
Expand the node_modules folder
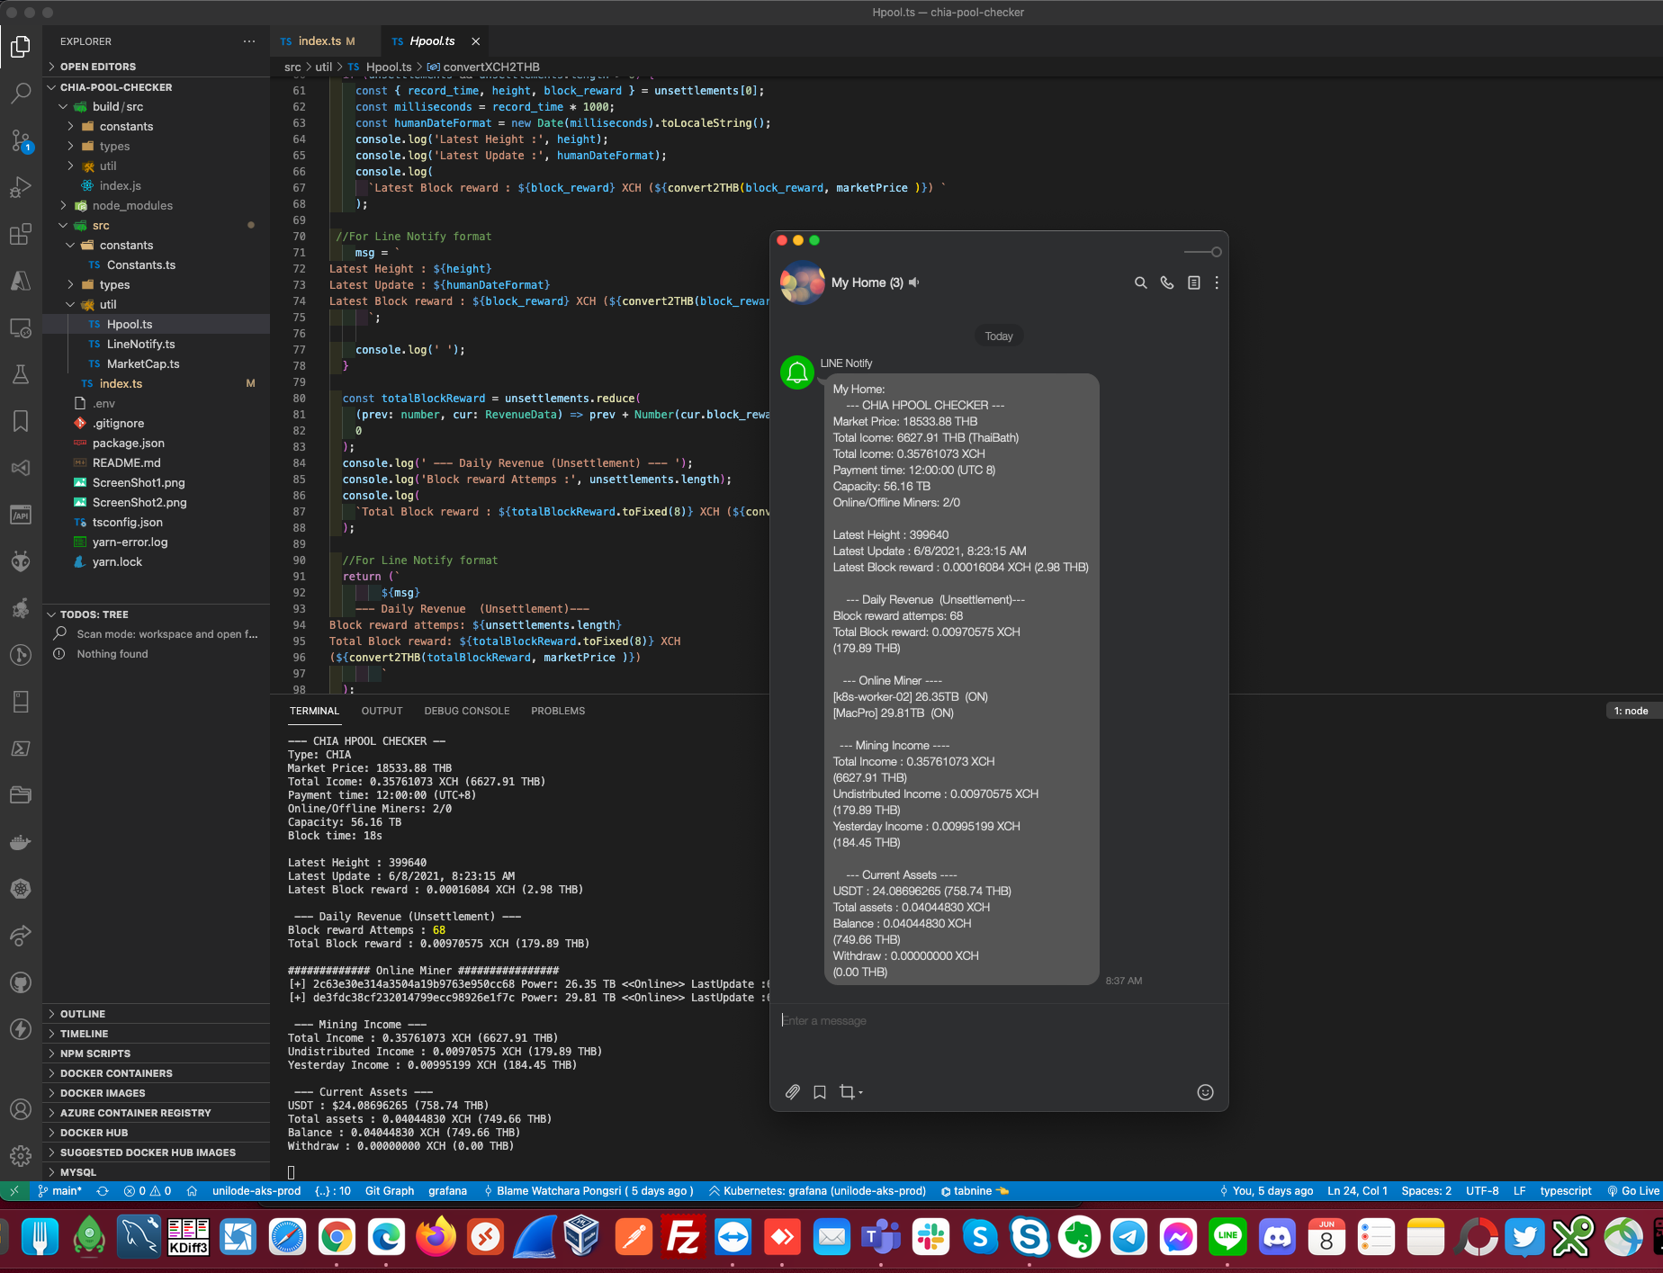(132, 206)
